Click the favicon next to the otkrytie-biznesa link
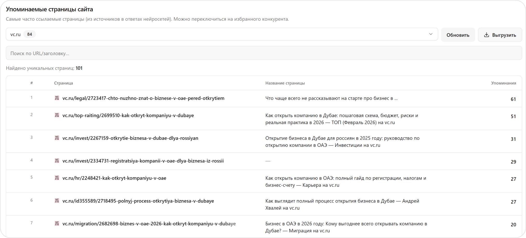Image resolution: width=526 pixels, height=238 pixels. 57,138
